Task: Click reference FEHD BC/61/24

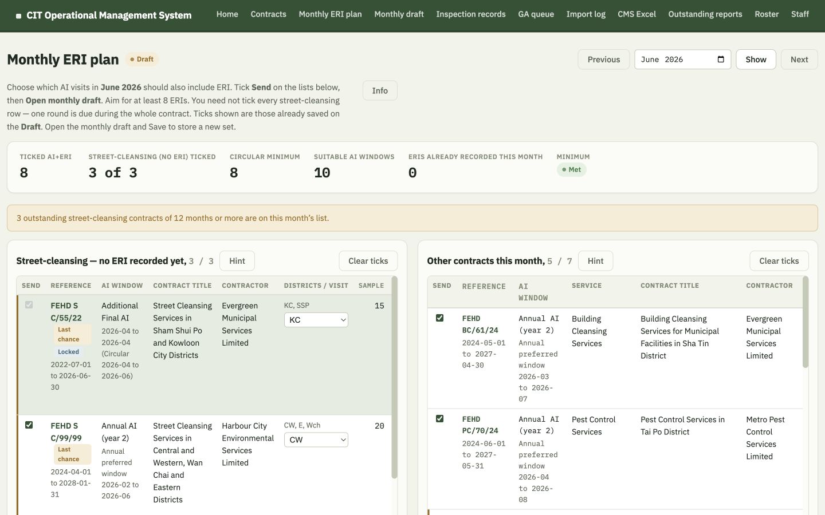Action: 480,324
